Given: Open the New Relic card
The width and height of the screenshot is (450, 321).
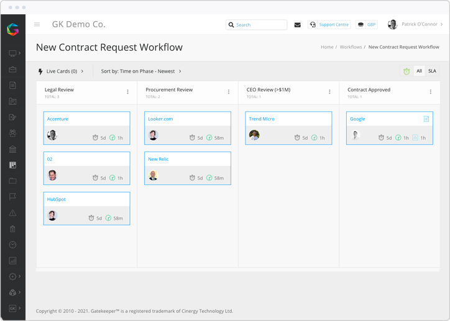Looking at the screenshot, I should 188,168.
